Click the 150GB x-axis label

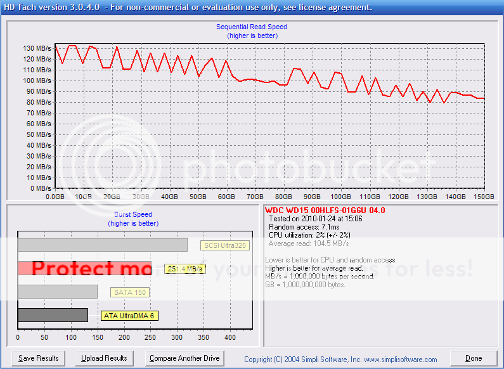pos(484,197)
